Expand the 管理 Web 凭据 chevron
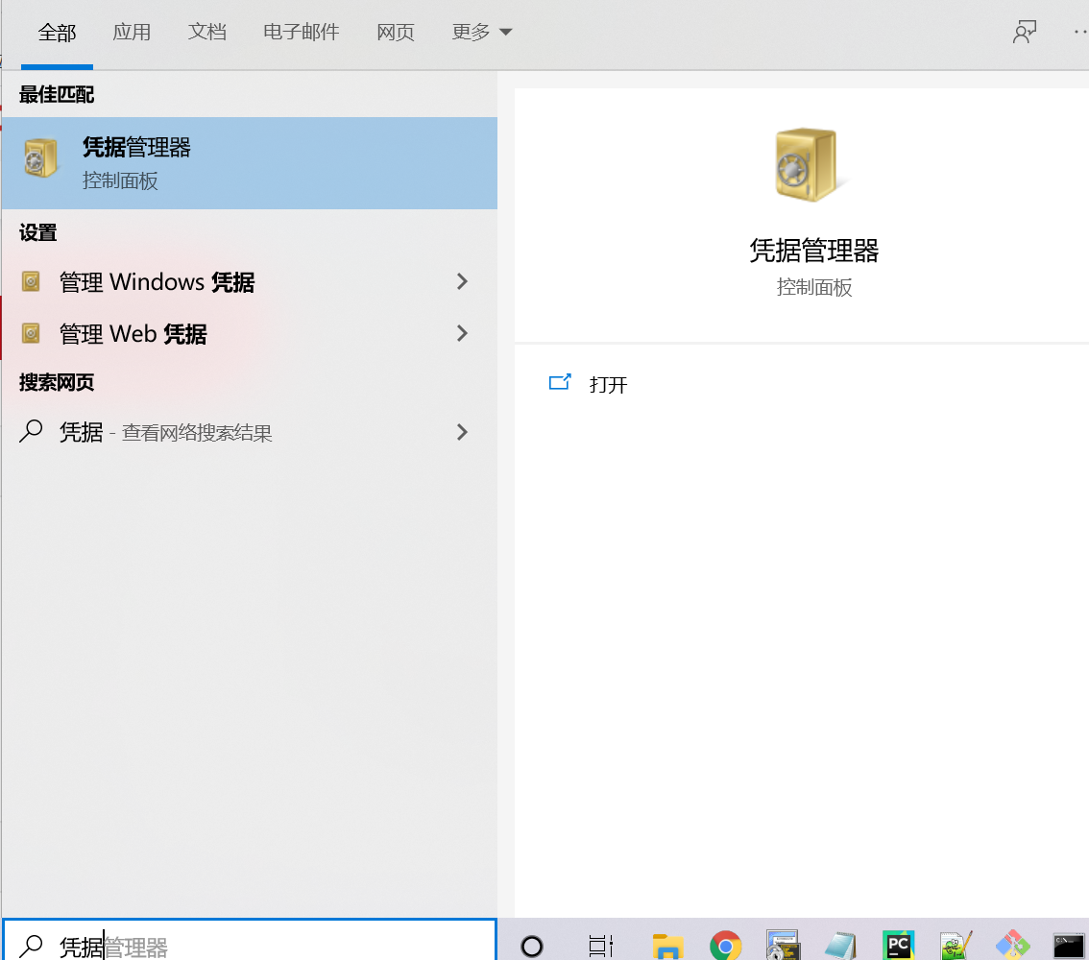Image resolution: width=1089 pixels, height=960 pixels. point(463,333)
